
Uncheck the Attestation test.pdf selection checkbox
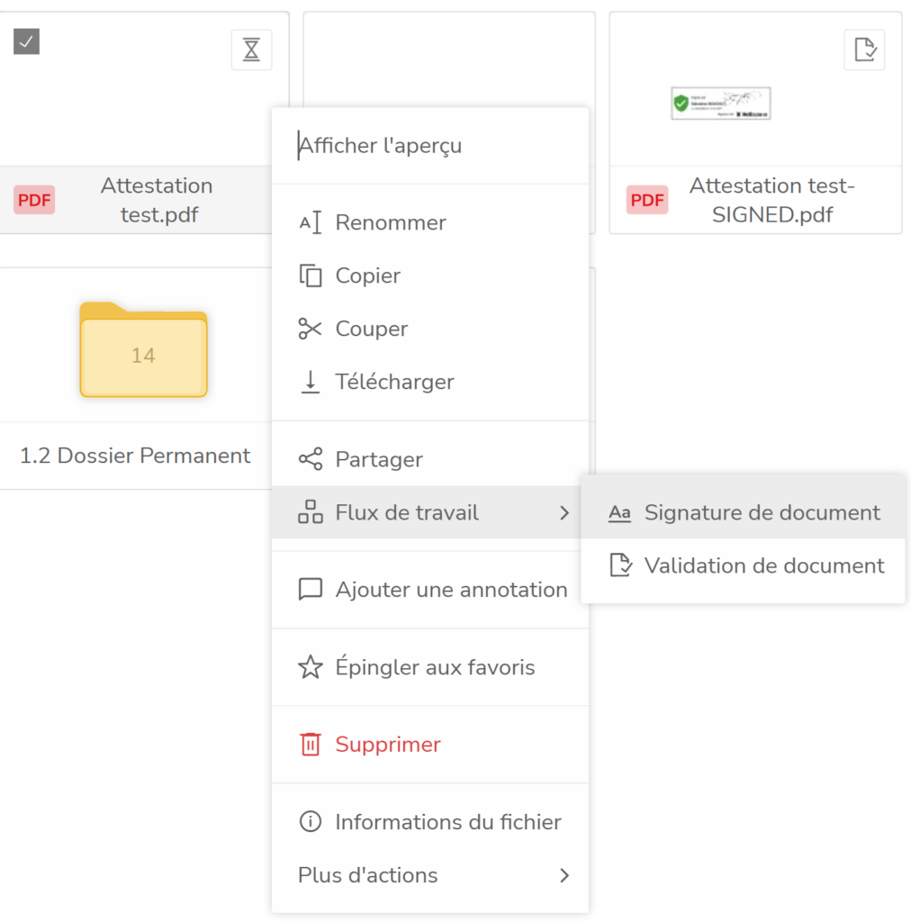pyautogui.click(x=26, y=41)
